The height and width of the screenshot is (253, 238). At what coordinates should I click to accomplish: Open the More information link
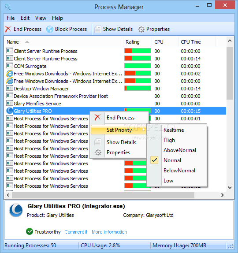(109, 232)
